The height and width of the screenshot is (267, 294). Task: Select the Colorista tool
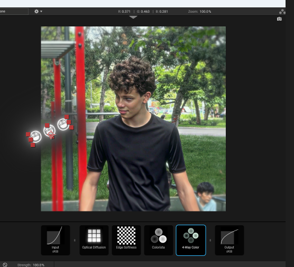159,240
